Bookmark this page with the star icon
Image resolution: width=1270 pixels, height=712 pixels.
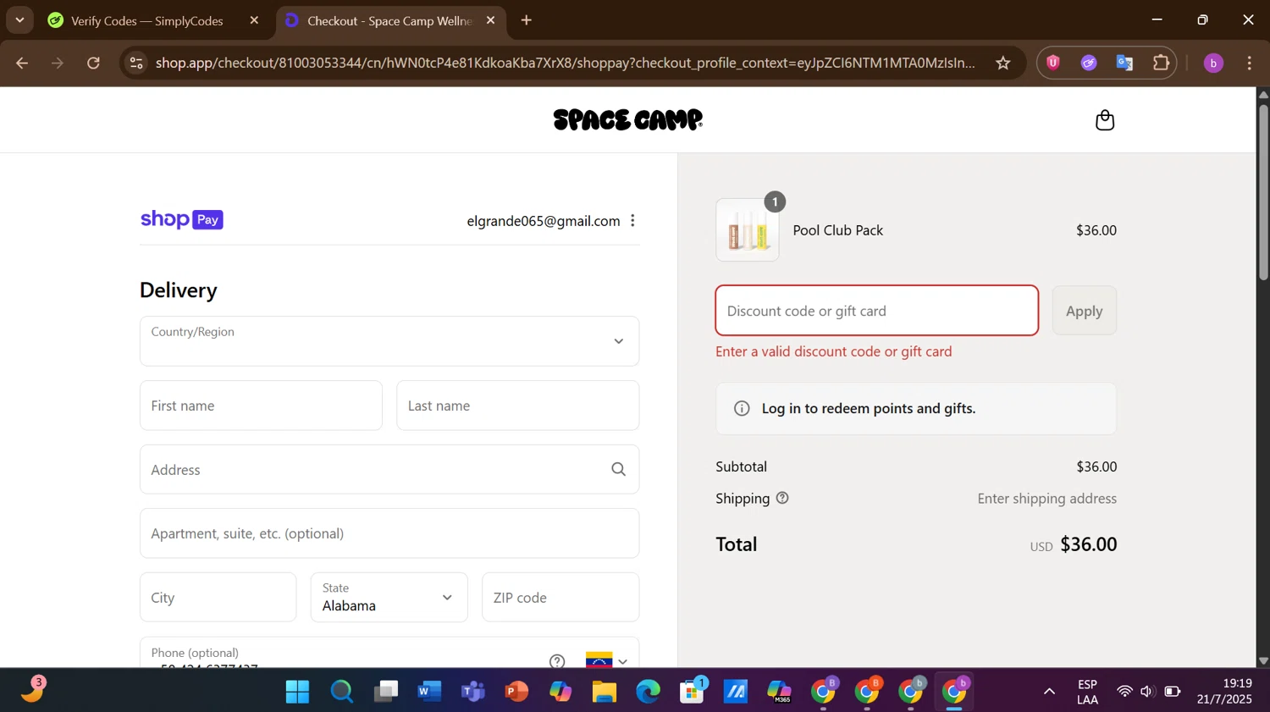(1002, 63)
